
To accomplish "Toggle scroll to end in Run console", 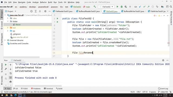I will 11,77.
